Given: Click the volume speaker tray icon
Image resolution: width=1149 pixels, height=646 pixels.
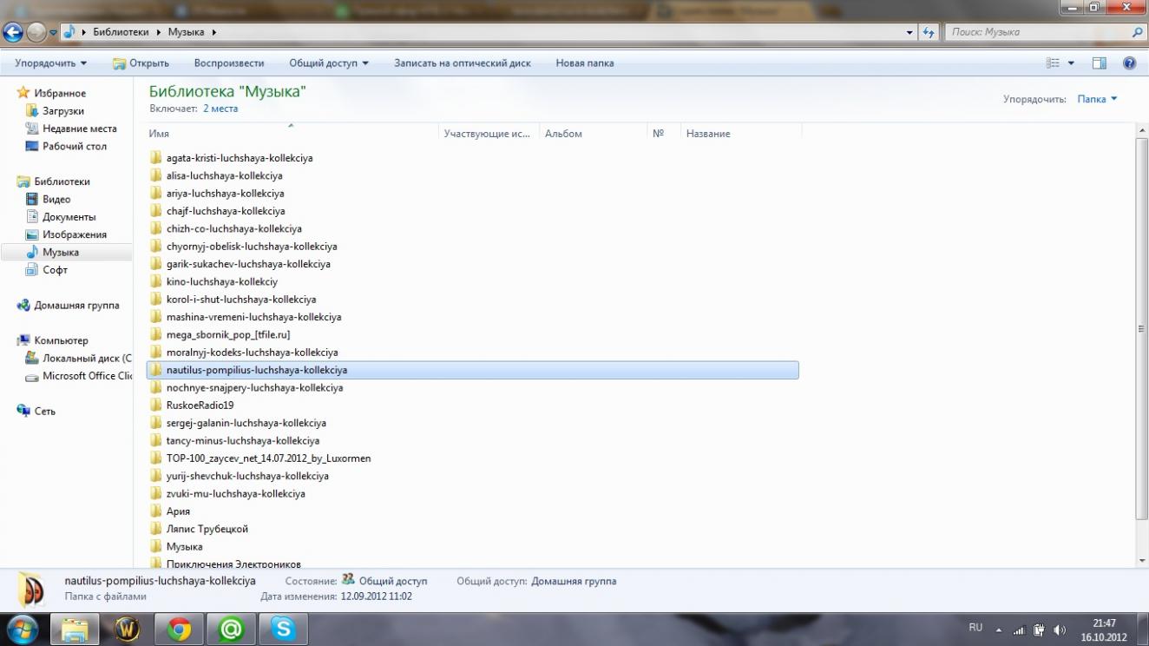Looking at the screenshot, I should [1059, 630].
